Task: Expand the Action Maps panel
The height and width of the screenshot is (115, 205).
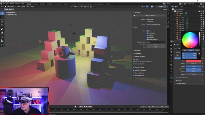Action: 138,53
